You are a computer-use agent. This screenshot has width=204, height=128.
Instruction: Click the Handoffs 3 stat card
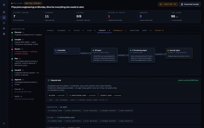point(153,17)
